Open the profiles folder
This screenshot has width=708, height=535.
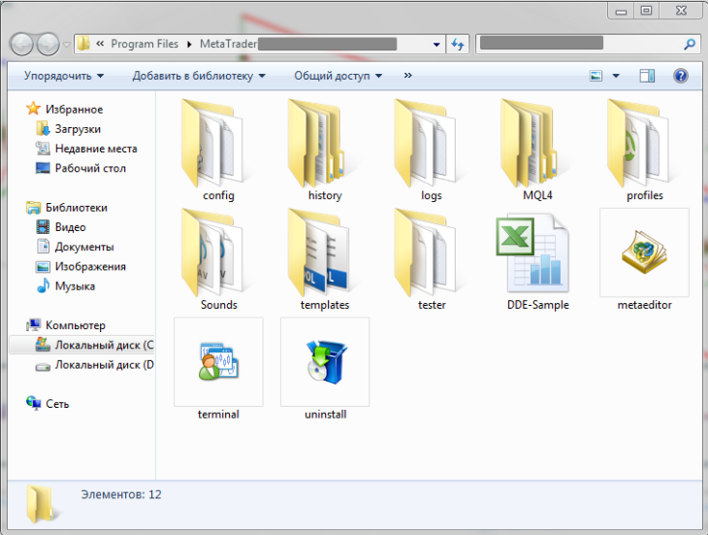click(644, 150)
